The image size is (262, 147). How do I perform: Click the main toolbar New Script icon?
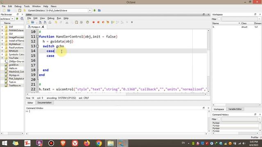[x=4, y=11]
